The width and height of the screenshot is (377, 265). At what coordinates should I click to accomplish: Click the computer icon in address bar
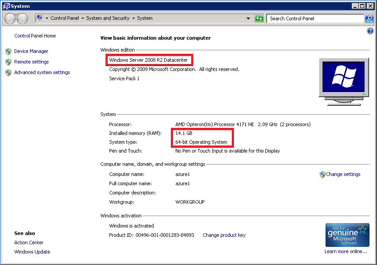click(40, 18)
